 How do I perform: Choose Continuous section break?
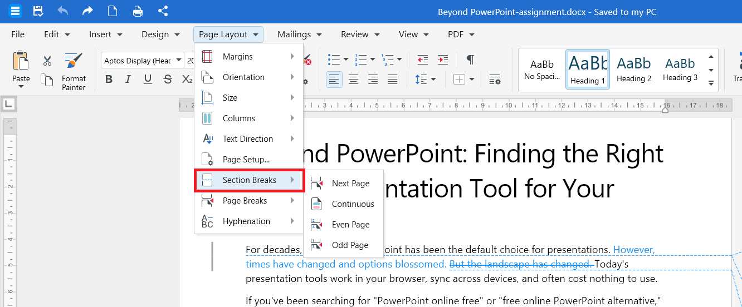(x=343, y=204)
